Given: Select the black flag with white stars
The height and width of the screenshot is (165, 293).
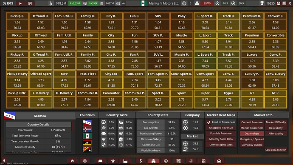Looking at the screenshot, I should click(87, 143).
